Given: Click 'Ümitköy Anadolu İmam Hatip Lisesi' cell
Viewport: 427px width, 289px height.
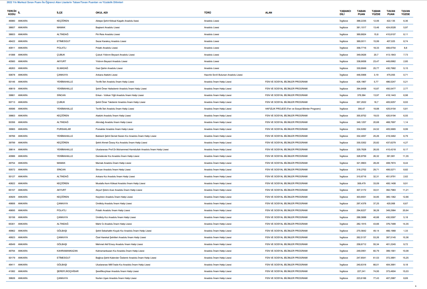Looking at the screenshot, I should click(x=114, y=204).
